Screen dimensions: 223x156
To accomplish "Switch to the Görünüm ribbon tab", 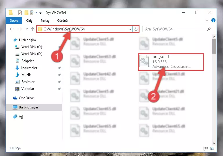I will tap(64, 21).
